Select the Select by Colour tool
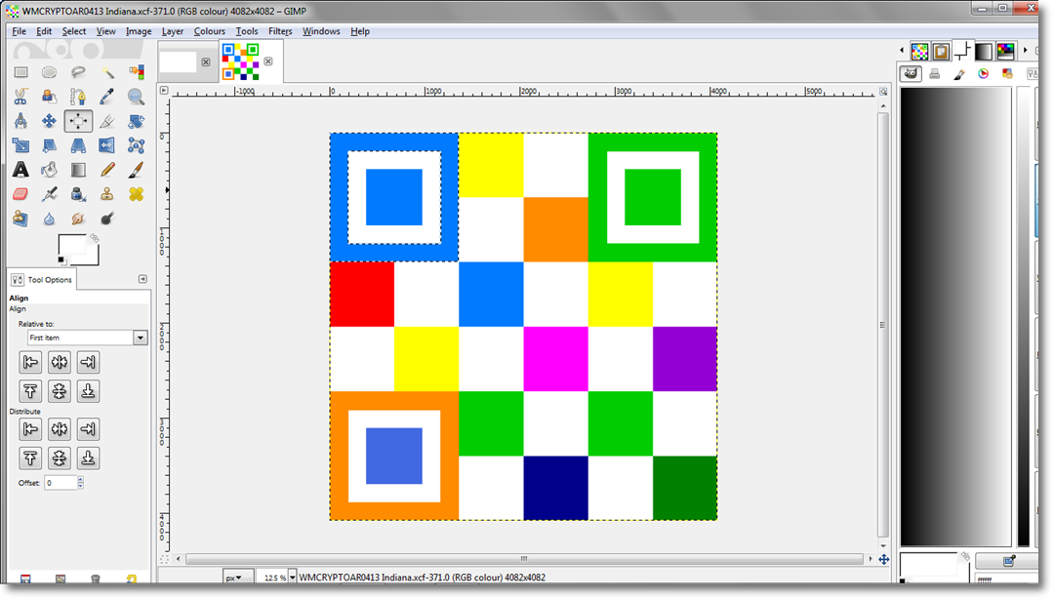This screenshot has height=600, width=1054. 136,72
